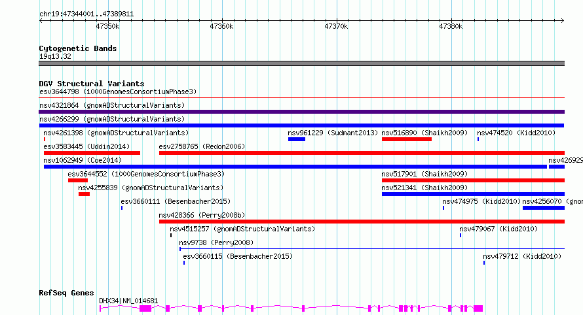The image size is (583, 315).
Task: Click the Cytogenetic Bands track title
Action: click(x=78, y=48)
